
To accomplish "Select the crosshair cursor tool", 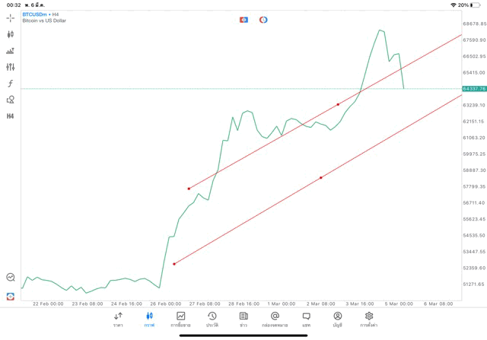I will 11,17.
